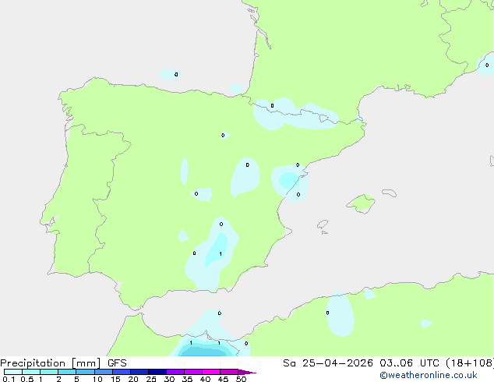The image size is (494, 382).
Task: Select the 45–50 mm legend swatch
Action: coord(229,372)
